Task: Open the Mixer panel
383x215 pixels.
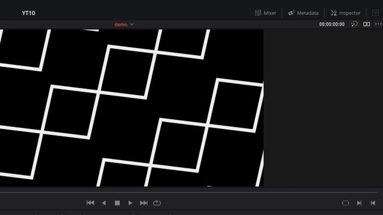Action: (x=266, y=13)
